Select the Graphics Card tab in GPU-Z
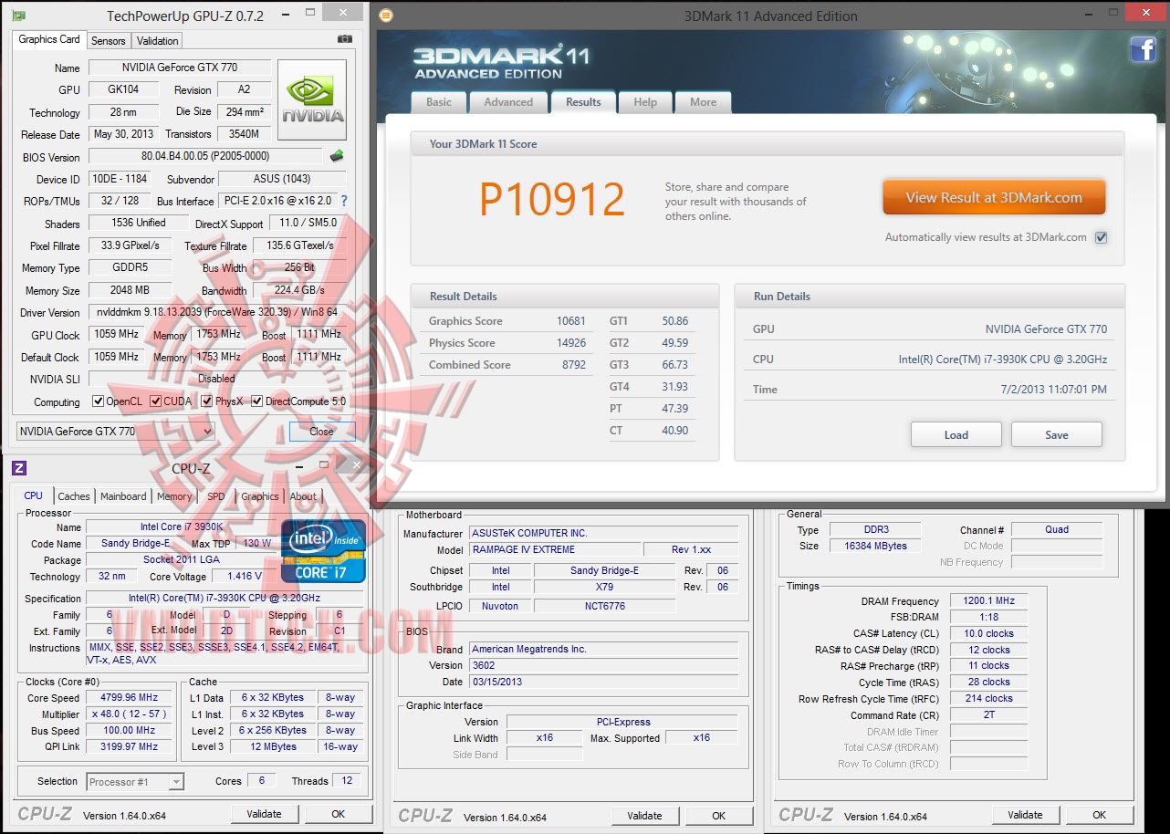This screenshot has height=834, width=1170. pos(49,39)
